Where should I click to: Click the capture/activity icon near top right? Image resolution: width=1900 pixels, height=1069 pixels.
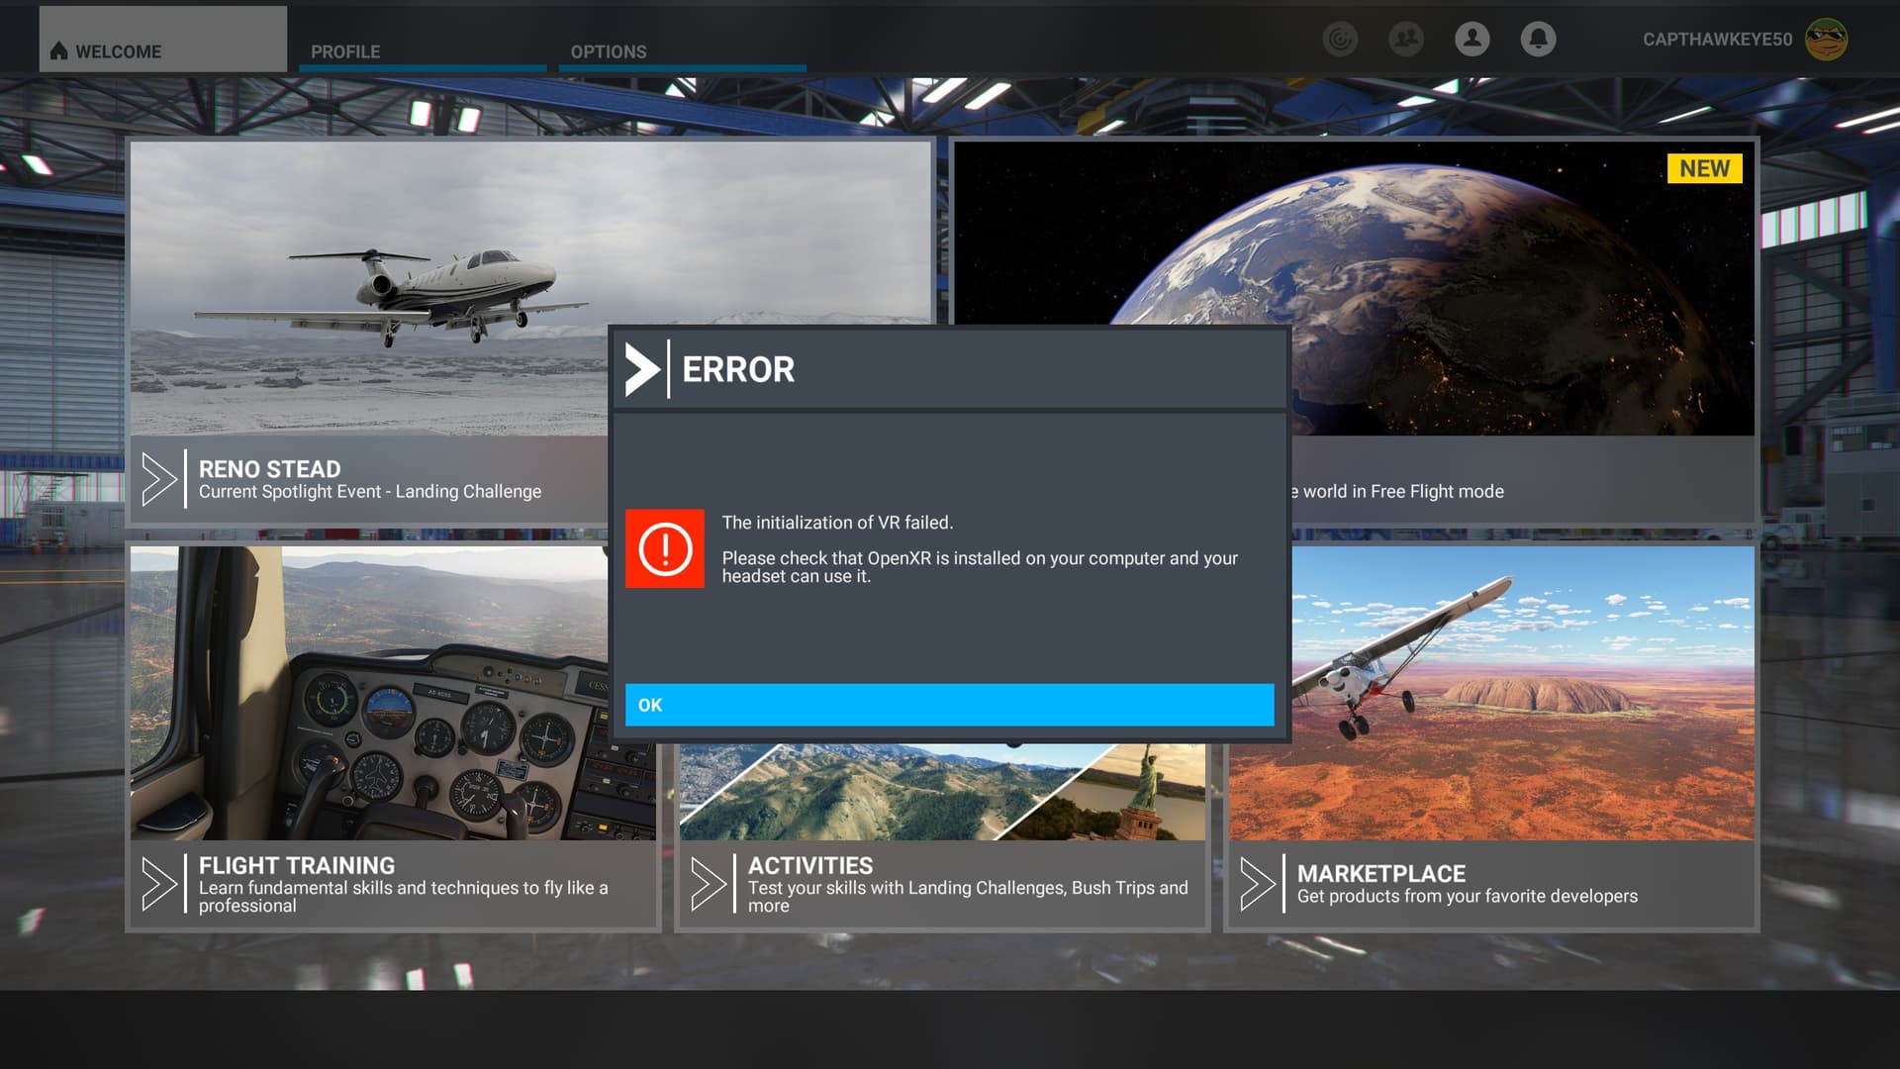point(1340,41)
